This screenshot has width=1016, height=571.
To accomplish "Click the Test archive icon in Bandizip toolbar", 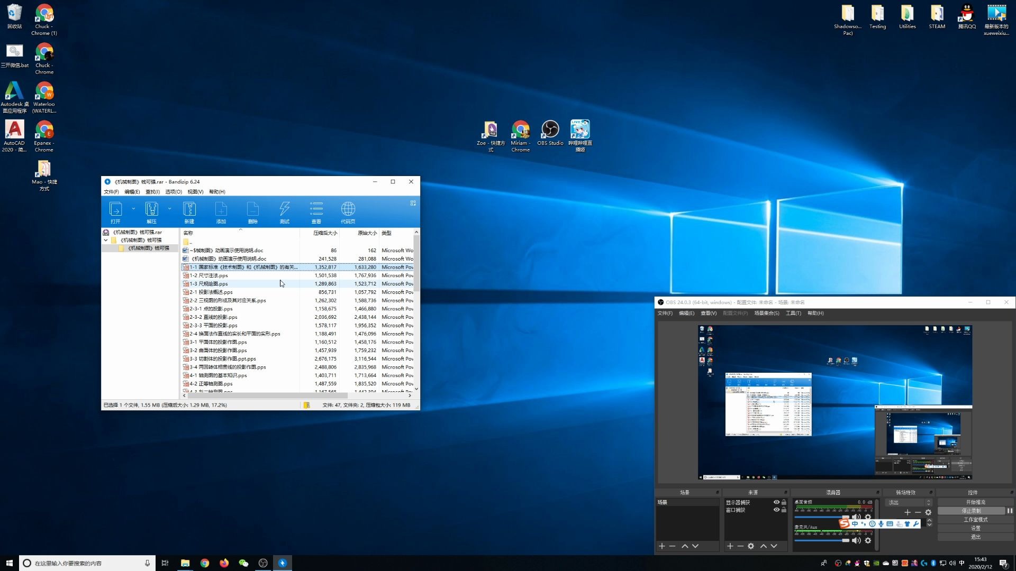I will click(285, 211).
